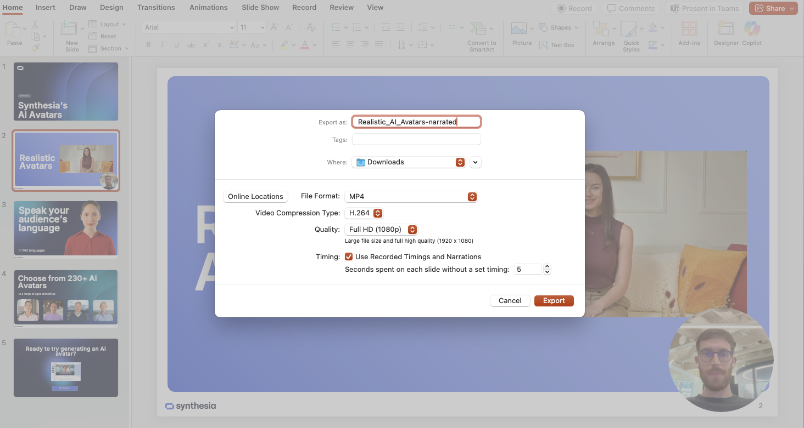Viewport: 804px width, 428px height.
Task: Switch to the Home tab
Action: pos(13,7)
